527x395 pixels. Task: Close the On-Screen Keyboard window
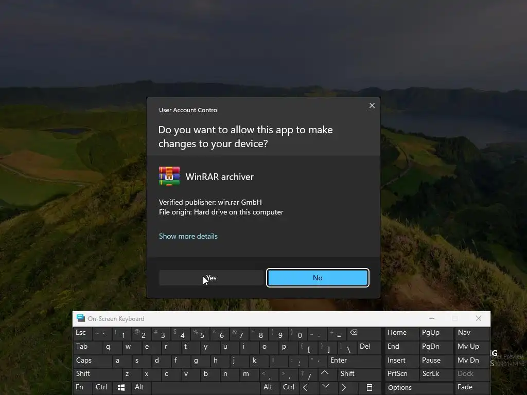pyautogui.click(x=479, y=318)
